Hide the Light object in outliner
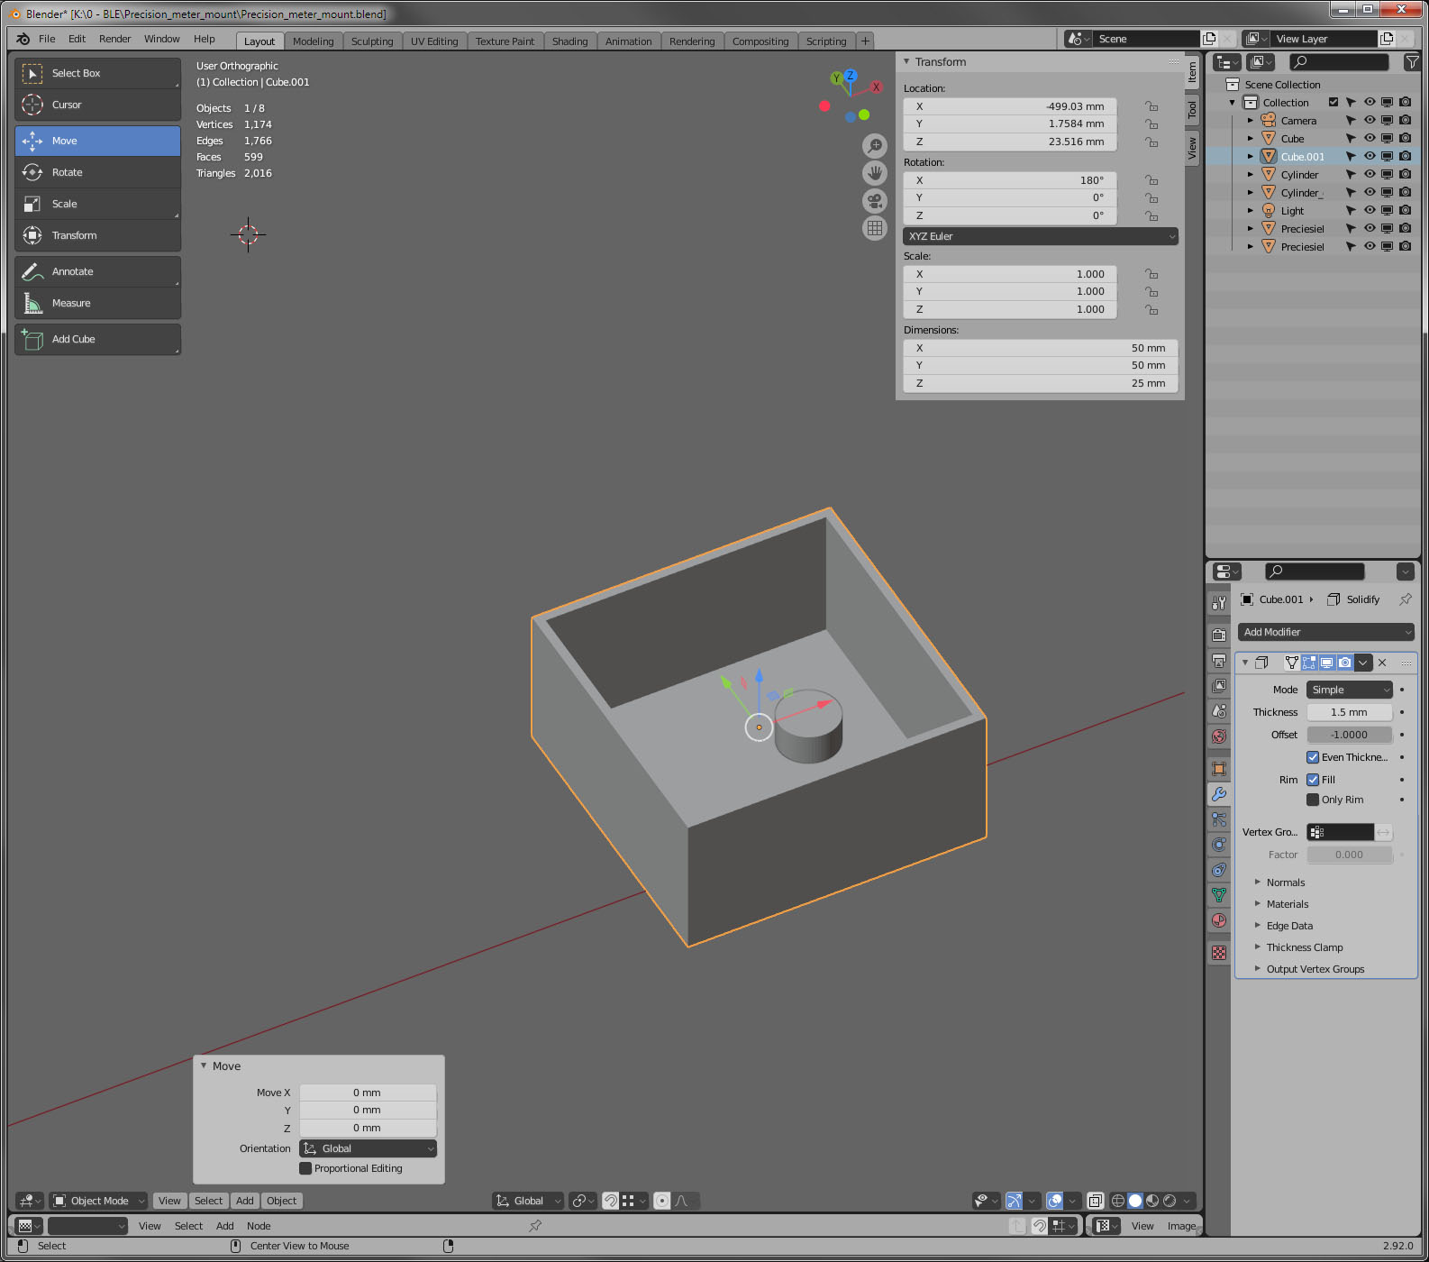Viewport: 1429px width, 1262px height. point(1370,211)
